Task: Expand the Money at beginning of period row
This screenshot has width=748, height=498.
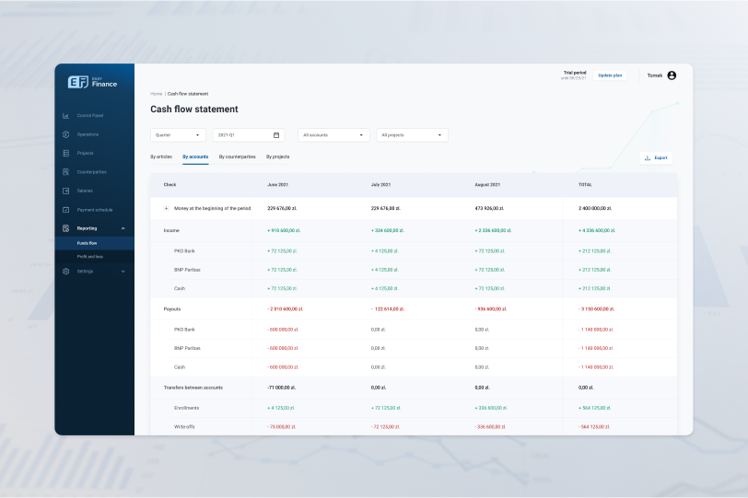Action: click(167, 208)
